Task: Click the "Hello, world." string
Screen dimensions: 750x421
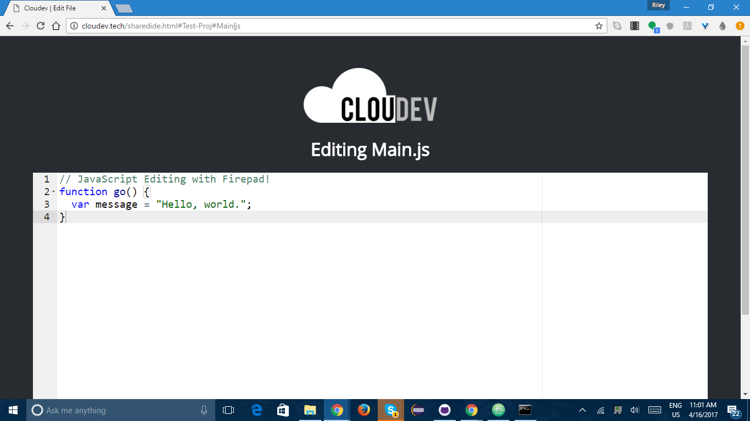Action: tap(200, 204)
